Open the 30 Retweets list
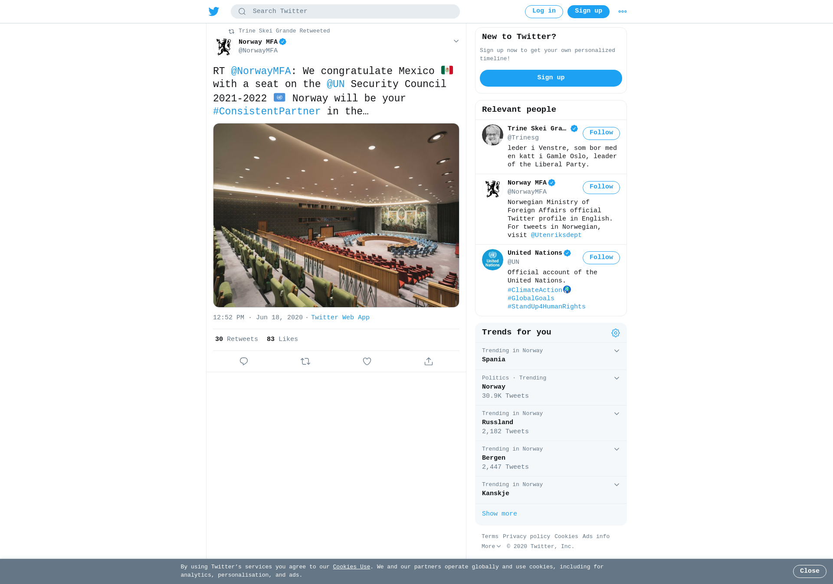This screenshot has height=584, width=833. coord(236,339)
